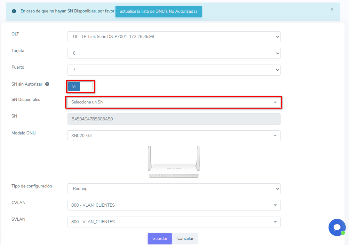
Task: Toggle the SN sin Autorizar switch
Action: [x=80, y=86]
